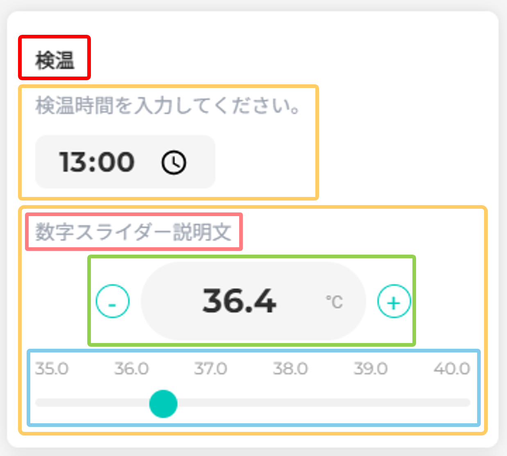Viewport: 507px width, 456px height.
Task: Decrease temperature with the minus button
Action: (x=113, y=301)
